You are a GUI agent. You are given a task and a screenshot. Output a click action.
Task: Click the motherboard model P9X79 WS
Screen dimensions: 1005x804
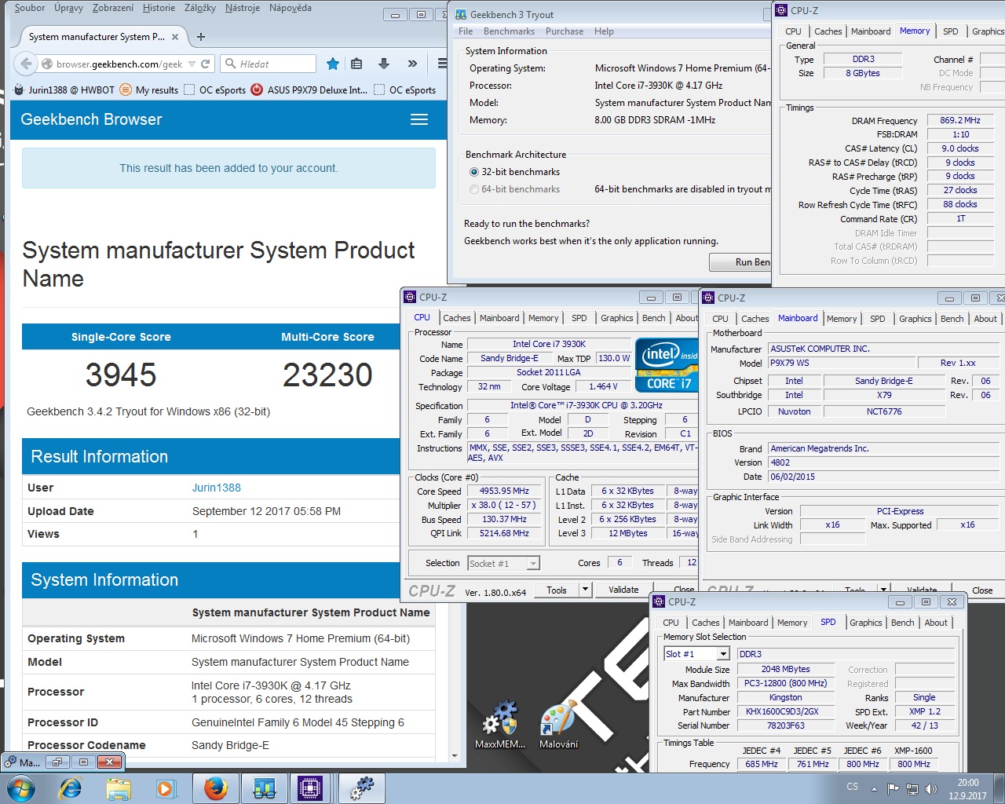(x=842, y=363)
